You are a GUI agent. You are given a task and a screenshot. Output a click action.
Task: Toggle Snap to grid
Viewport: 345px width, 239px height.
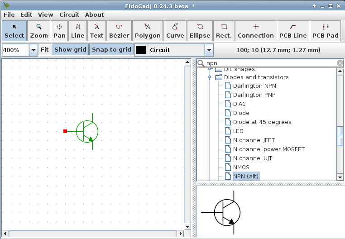pos(111,50)
